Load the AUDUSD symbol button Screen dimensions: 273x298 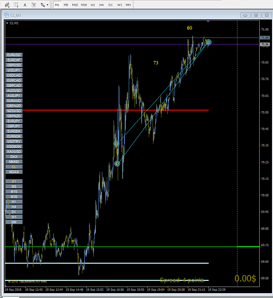coord(14,91)
